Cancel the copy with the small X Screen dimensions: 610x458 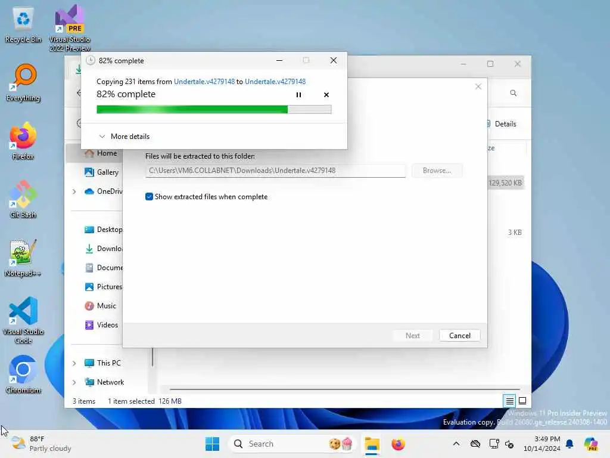click(x=326, y=95)
